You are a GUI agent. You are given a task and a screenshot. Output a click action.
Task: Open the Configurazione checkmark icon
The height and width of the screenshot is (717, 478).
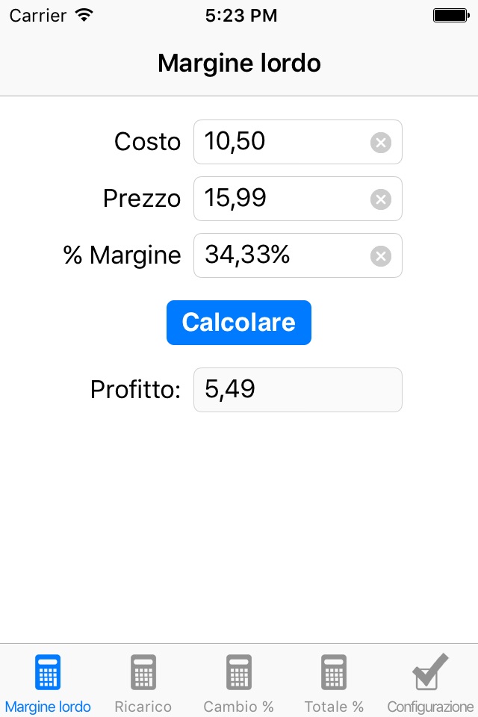tap(430, 671)
